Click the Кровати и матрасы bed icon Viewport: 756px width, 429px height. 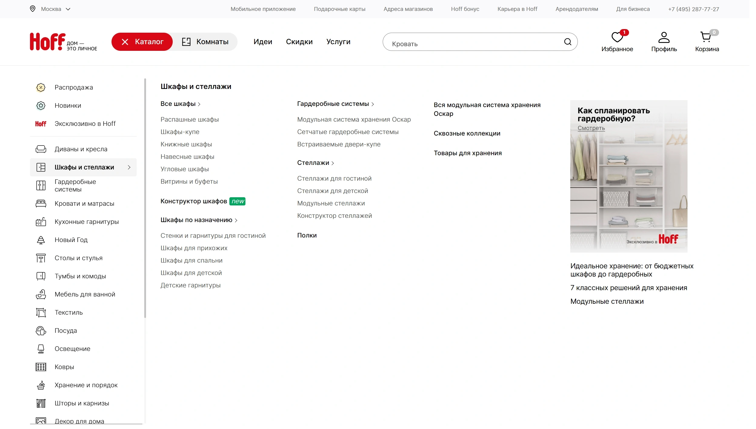(x=41, y=204)
